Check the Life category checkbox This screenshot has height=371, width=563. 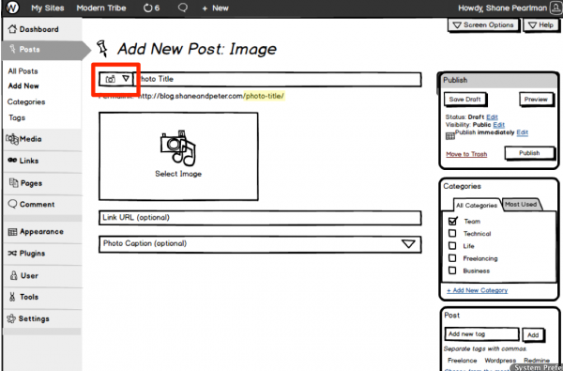coord(452,245)
